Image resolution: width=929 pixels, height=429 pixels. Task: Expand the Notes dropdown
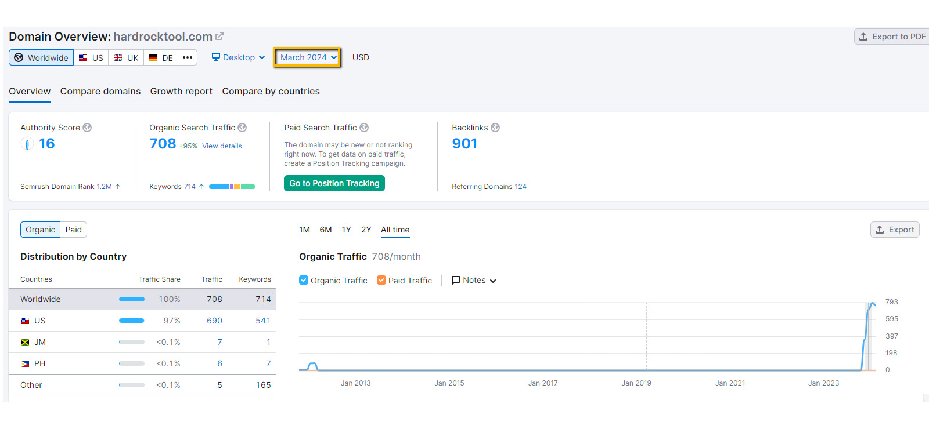474,280
